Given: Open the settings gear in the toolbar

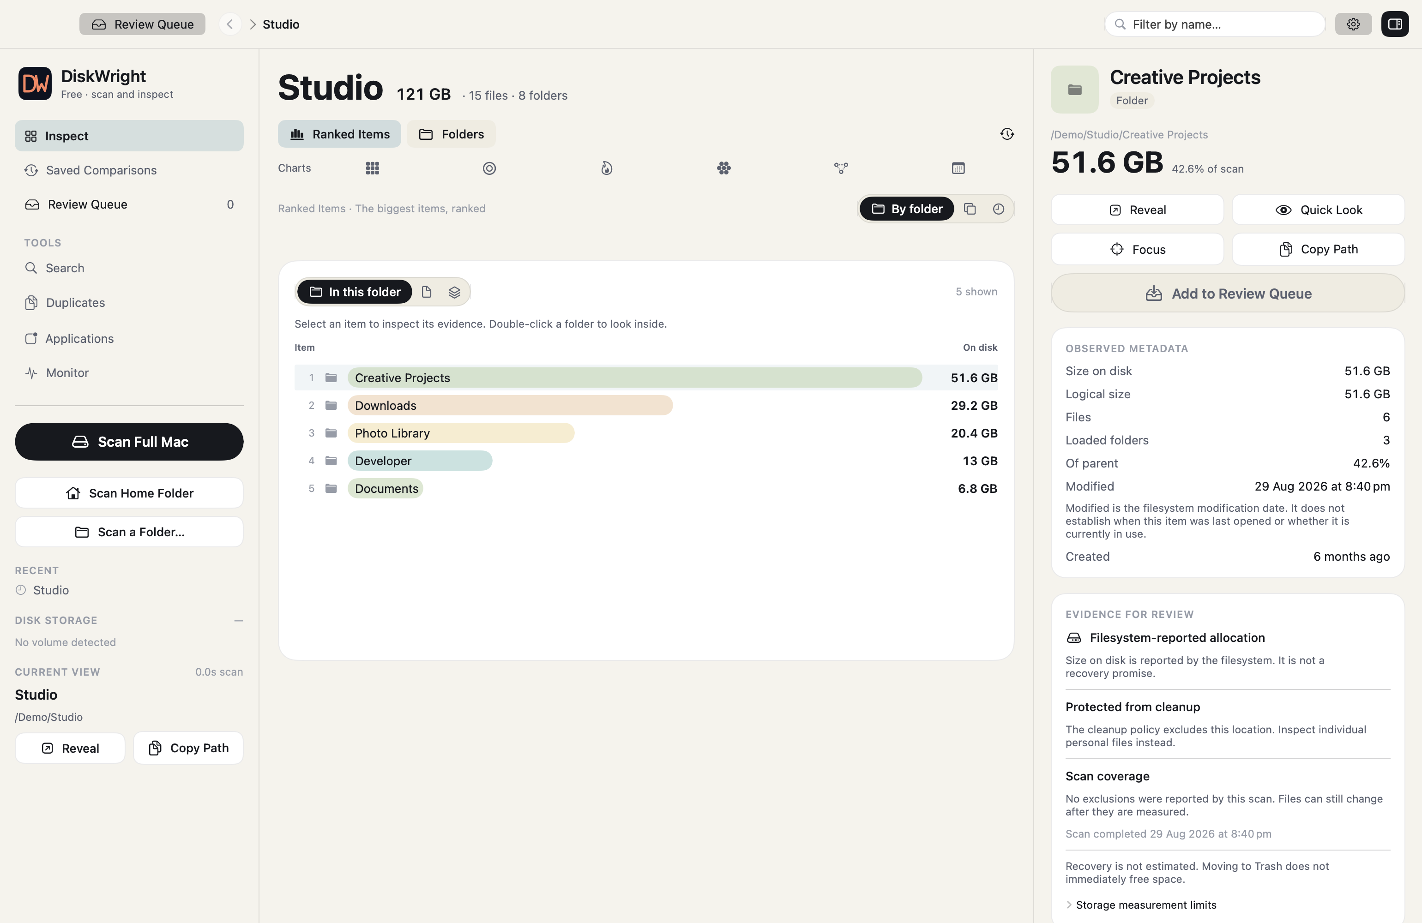Looking at the screenshot, I should pyautogui.click(x=1353, y=24).
